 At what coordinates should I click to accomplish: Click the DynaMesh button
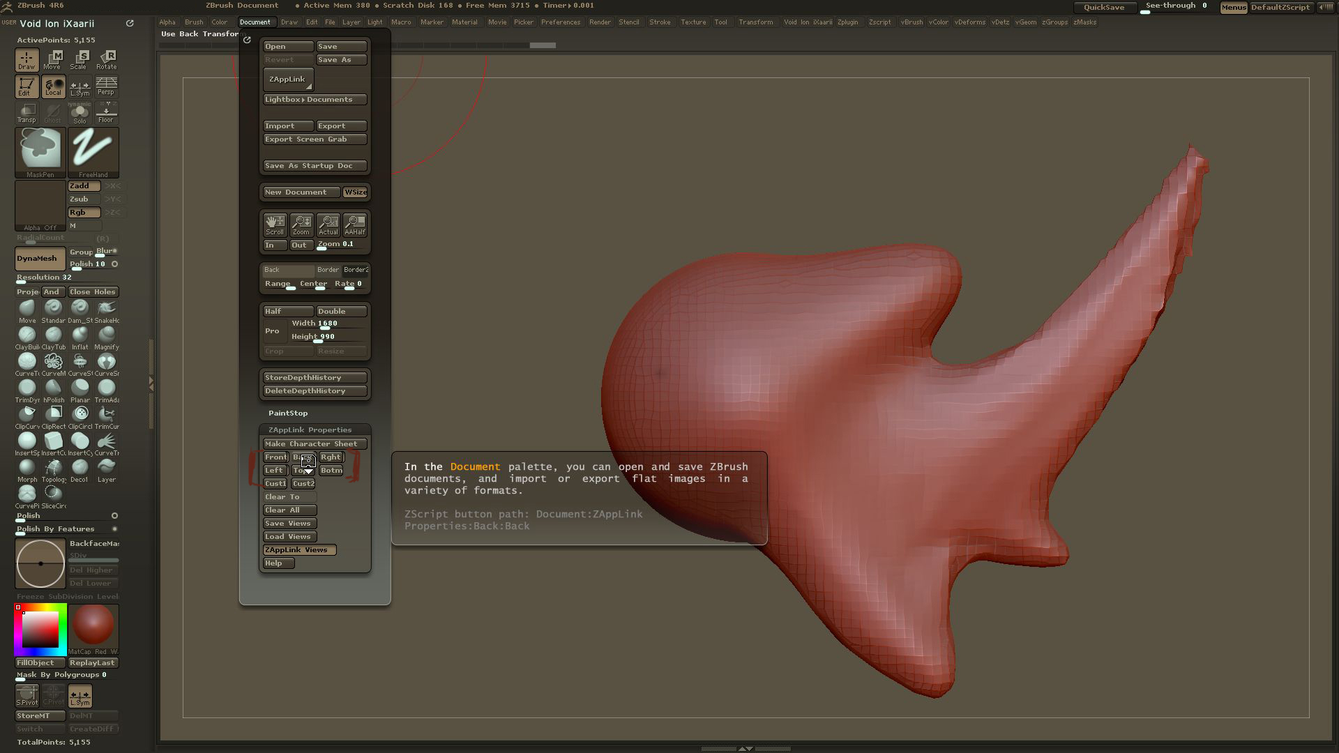(40, 259)
